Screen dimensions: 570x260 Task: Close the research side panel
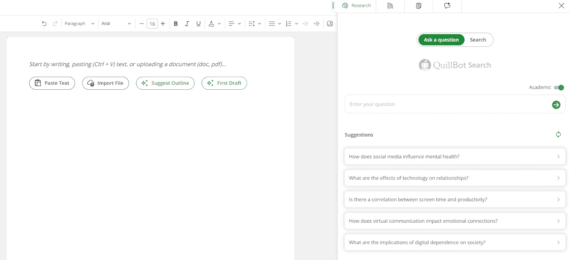(x=561, y=6)
